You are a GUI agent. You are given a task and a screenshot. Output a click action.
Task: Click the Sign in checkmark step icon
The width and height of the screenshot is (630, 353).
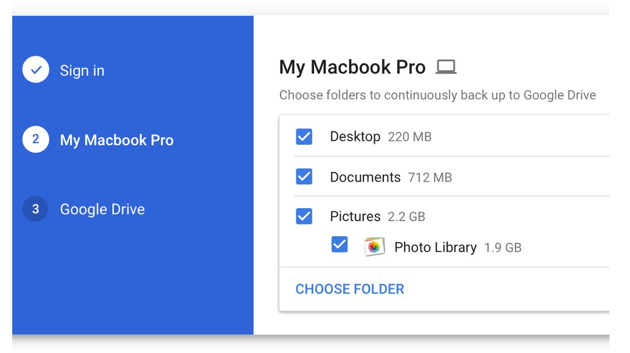click(x=36, y=70)
